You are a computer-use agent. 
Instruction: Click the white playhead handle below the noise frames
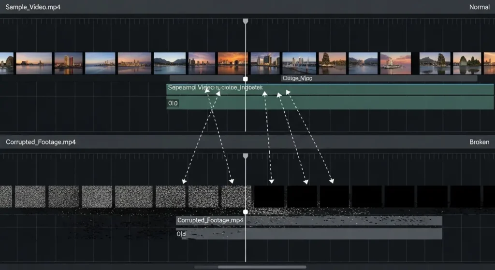(245, 212)
